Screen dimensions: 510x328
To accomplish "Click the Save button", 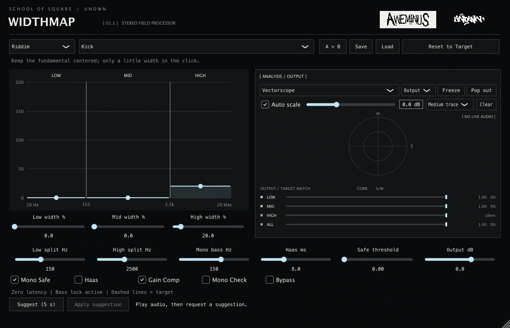I will pyautogui.click(x=361, y=46).
